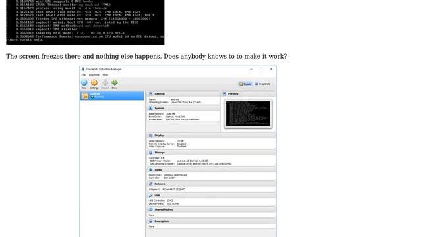Screen dimensions: 422x237
Task: Click the terminal boot log image
Action: click(85, 22)
